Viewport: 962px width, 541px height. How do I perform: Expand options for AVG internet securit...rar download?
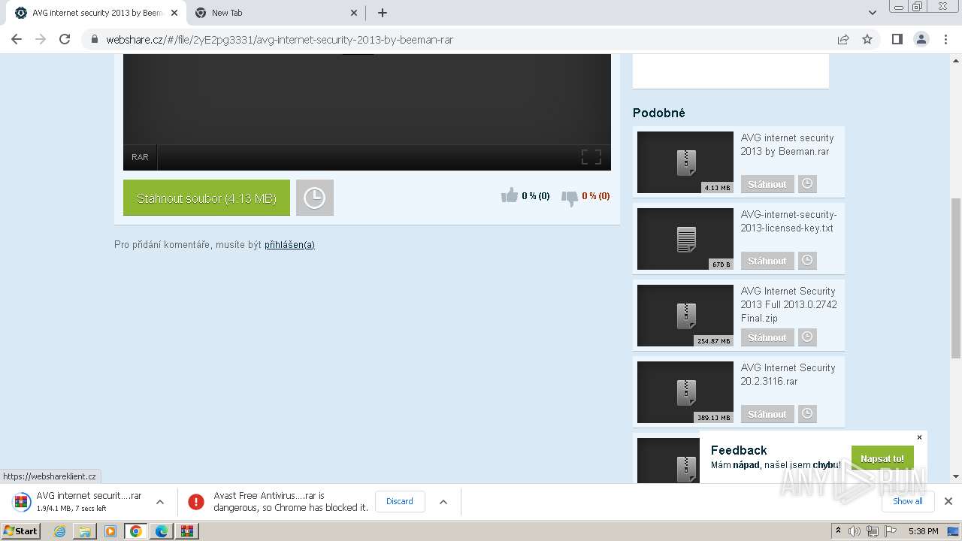(160, 502)
